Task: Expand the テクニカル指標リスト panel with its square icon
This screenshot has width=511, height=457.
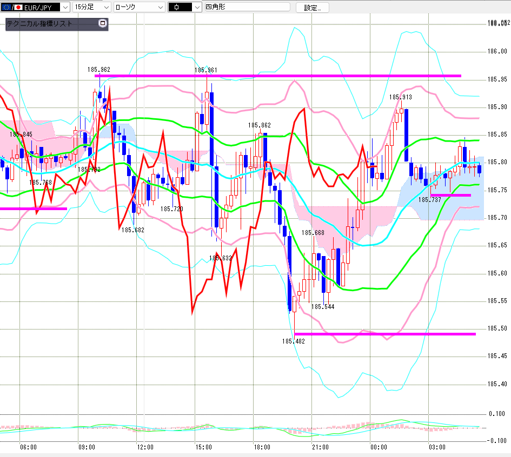Action: pyautogui.click(x=103, y=23)
